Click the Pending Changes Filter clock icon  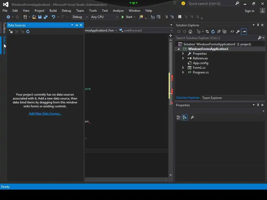pos(198,32)
